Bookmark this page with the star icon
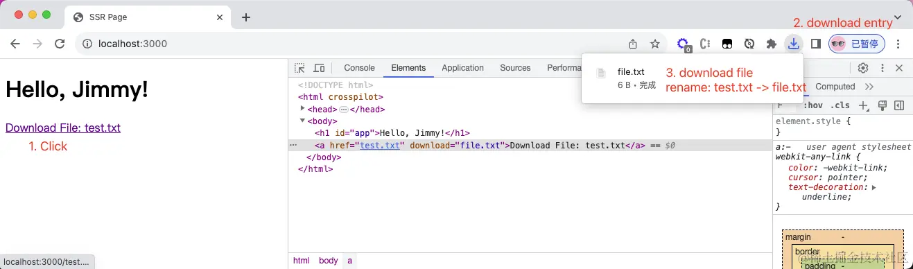 click(654, 44)
